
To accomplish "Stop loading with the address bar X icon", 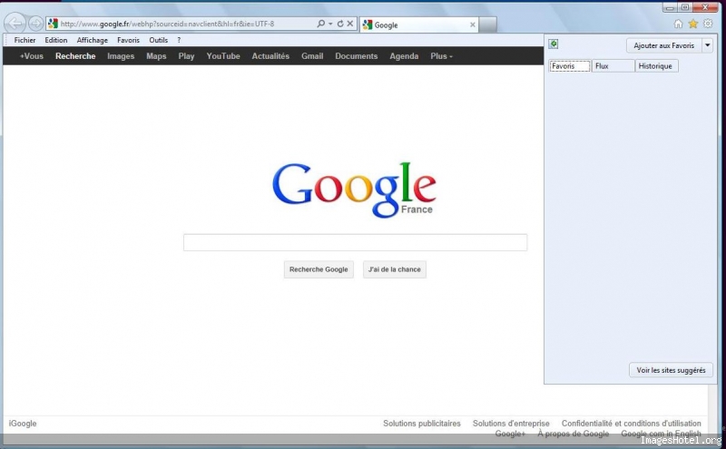I will [350, 24].
